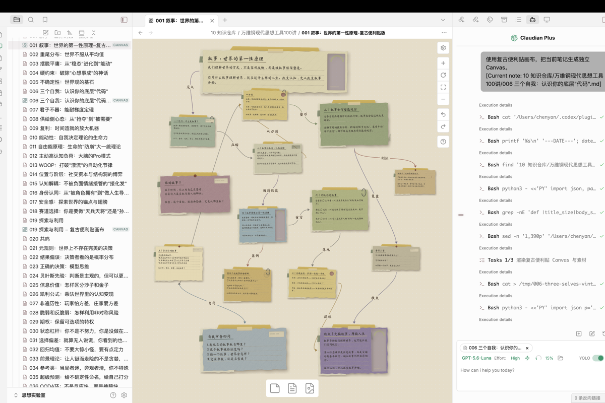The image size is (605, 403).
Task: Open the backlinks pane icon
Action: [461, 20]
